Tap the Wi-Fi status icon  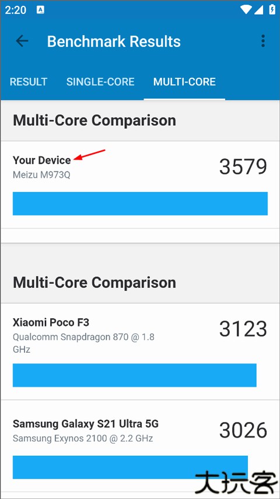(x=246, y=9)
